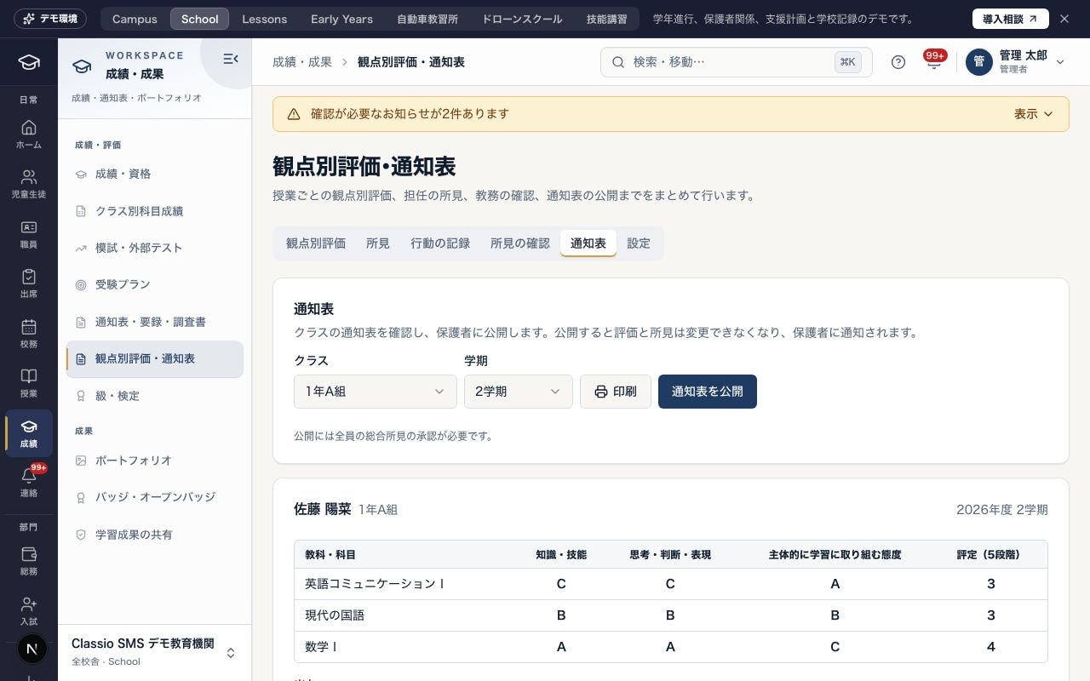
Task: Select 成績 in the left rail
Action: [x=29, y=433]
